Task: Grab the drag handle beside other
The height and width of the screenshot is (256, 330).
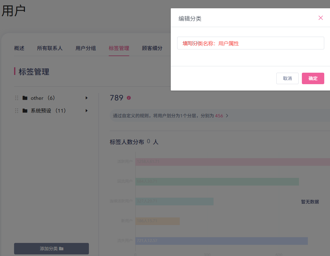Action: [17, 98]
